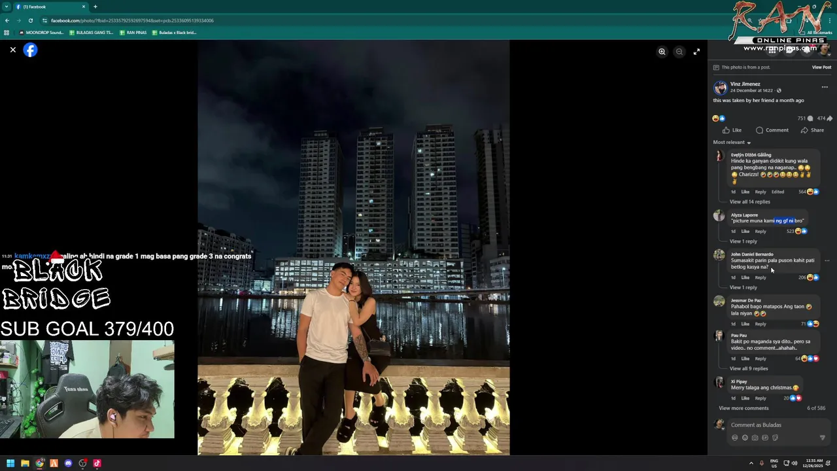Open the browser apps grid icon
Screen dimensions: 837x471
tap(7, 32)
